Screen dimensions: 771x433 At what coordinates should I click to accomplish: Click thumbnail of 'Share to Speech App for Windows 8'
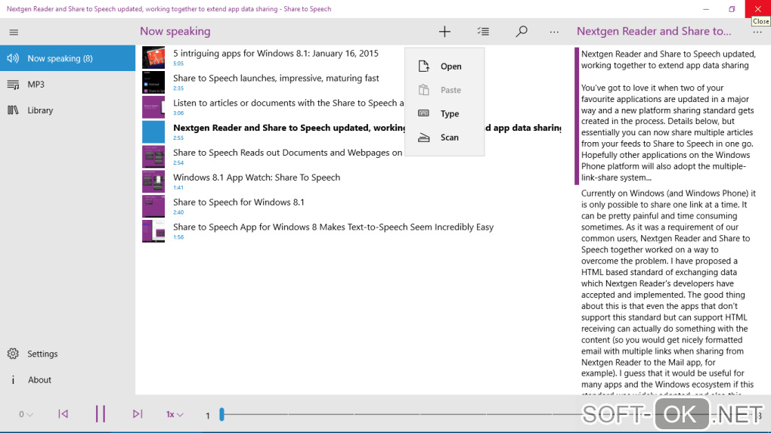click(153, 231)
